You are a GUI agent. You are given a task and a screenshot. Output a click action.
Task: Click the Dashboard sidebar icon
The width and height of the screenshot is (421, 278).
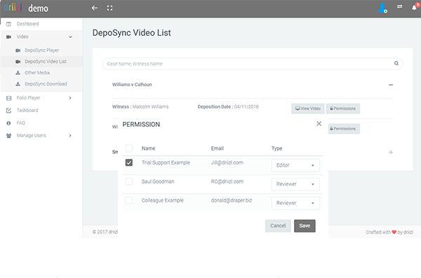click(8, 24)
